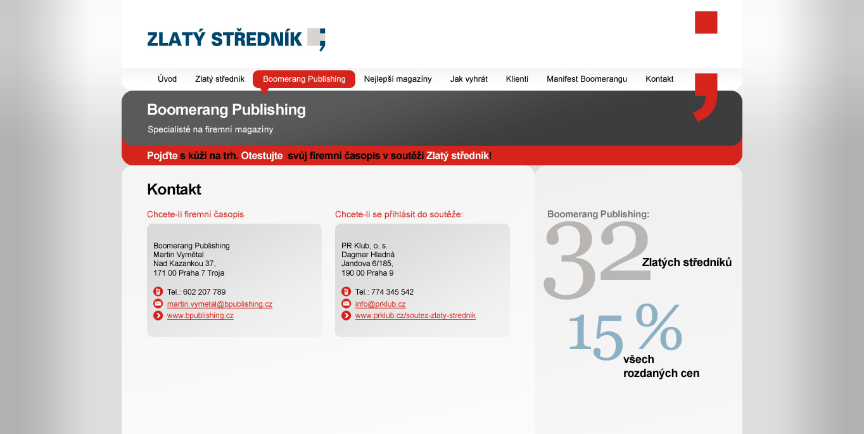Viewport: 864px width, 434px height.
Task: Click phone icon beside Tel.: 602 207 789
Action: pos(158,292)
